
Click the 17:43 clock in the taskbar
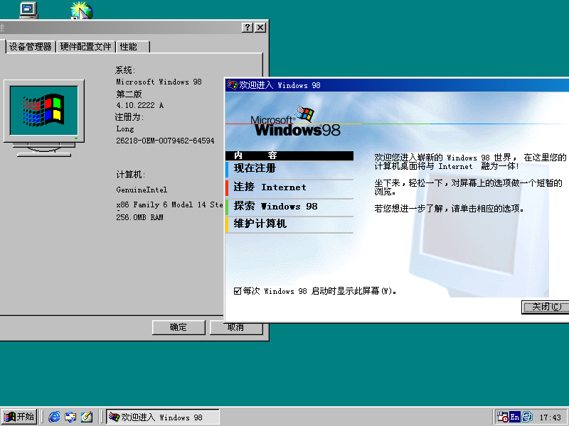click(550, 417)
